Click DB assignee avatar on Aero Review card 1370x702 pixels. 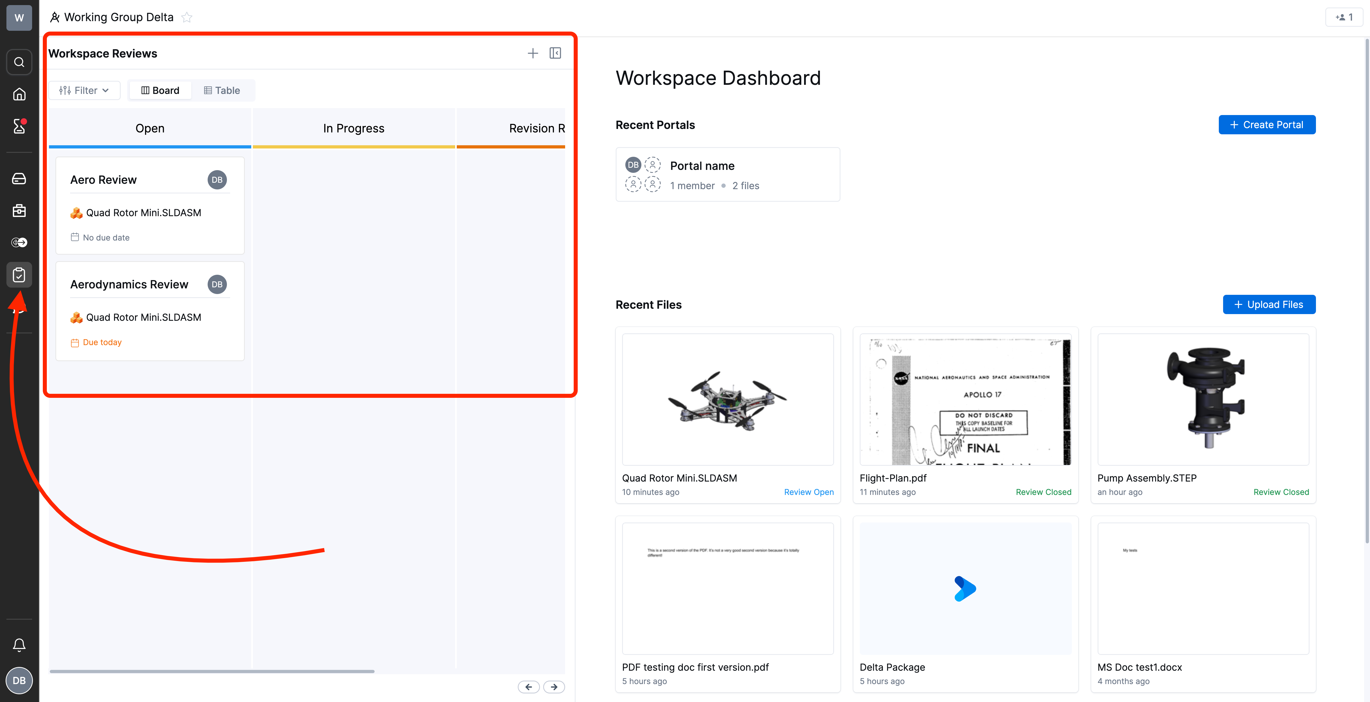pyautogui.click(x=217, y=180)
